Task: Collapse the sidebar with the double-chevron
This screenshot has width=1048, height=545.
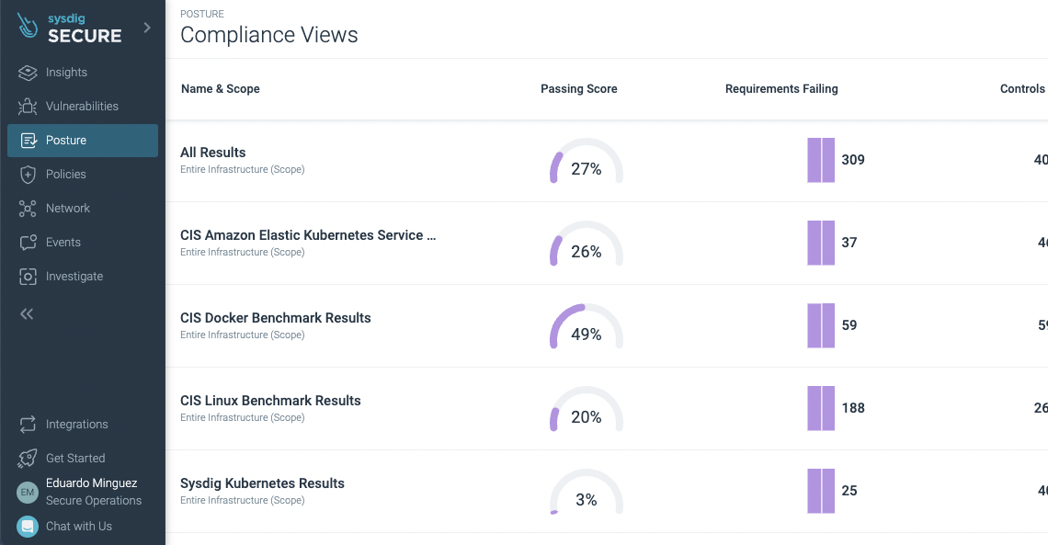Action: click(26, 313)
